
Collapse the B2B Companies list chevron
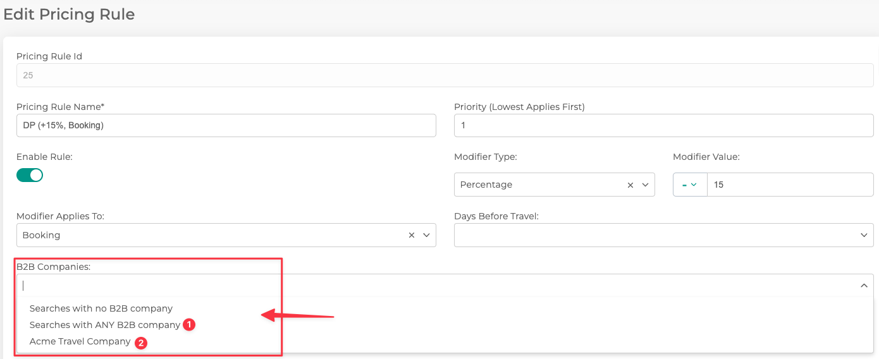[864, 286]
